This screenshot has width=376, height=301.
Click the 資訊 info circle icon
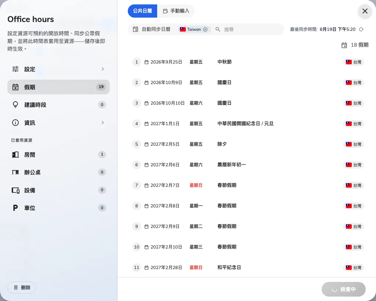(15, 123)
